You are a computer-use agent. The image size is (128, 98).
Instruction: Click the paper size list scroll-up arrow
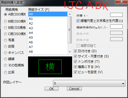click(70, 14)
